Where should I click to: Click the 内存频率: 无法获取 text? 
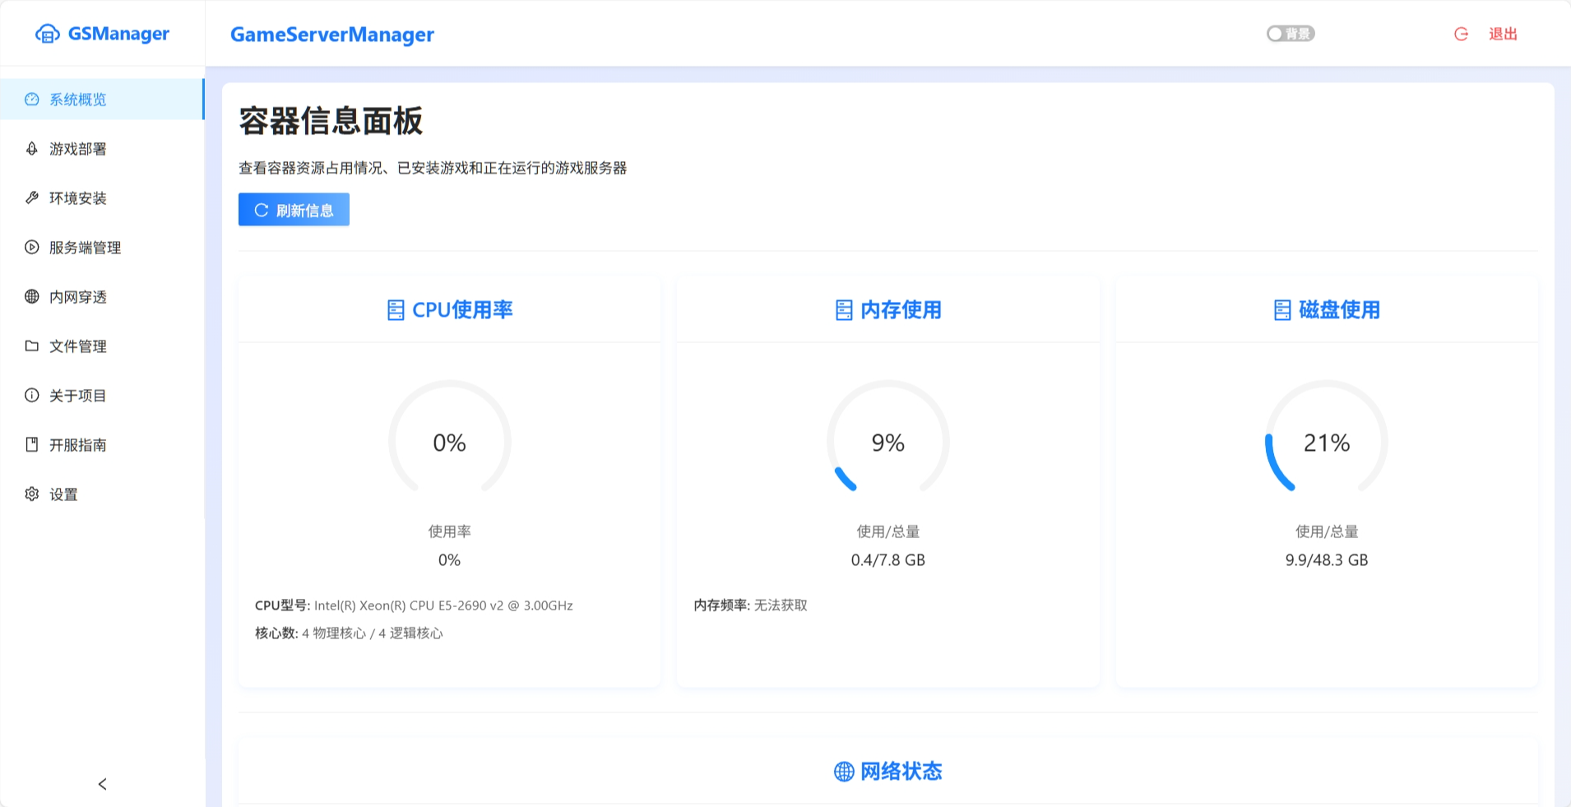[750, 605]
